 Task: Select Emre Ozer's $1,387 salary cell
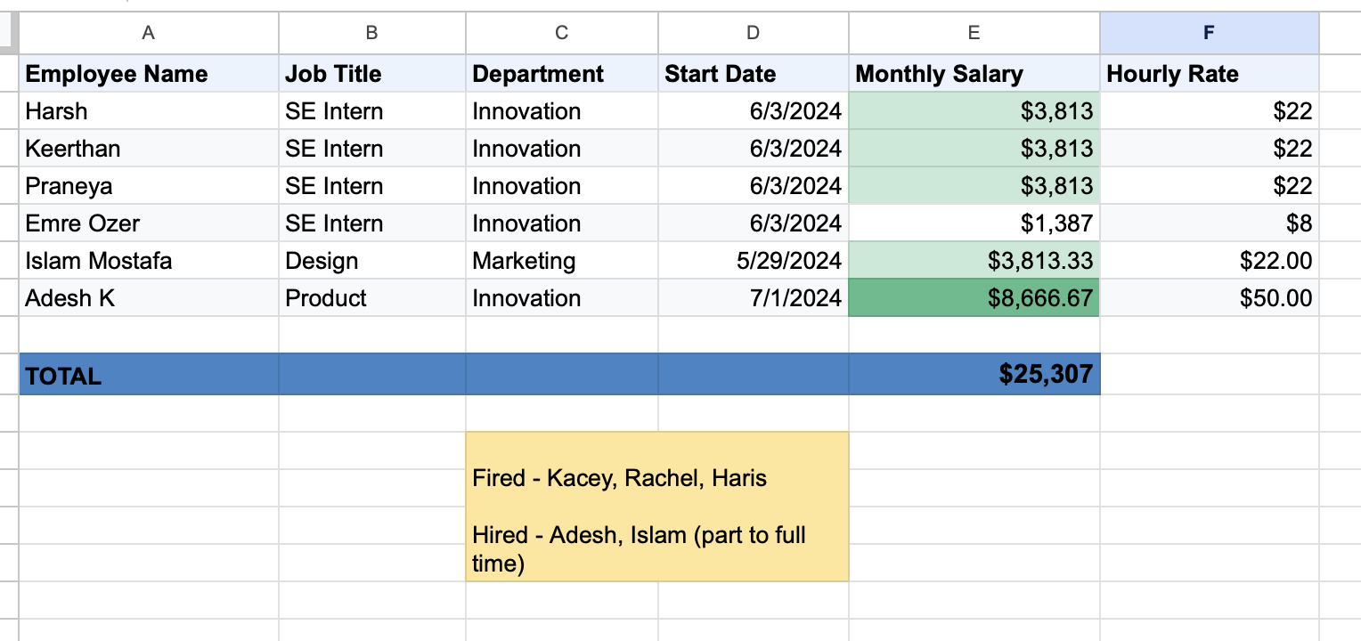(x=974, y=223)
